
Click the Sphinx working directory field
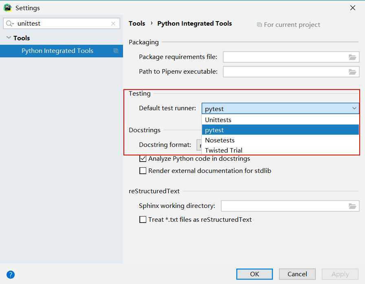[290, 206]
